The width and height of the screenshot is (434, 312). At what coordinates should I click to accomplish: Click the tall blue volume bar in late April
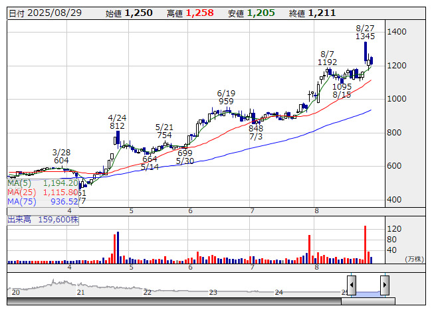(118, 248)
